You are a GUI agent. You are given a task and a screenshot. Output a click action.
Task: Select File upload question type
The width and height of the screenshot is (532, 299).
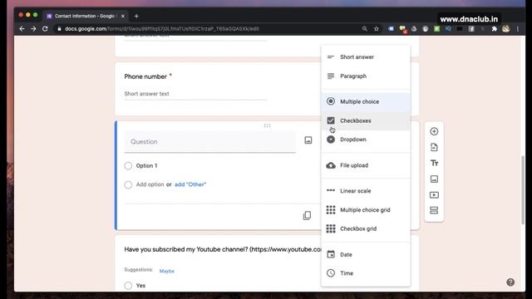coord(366,165)
